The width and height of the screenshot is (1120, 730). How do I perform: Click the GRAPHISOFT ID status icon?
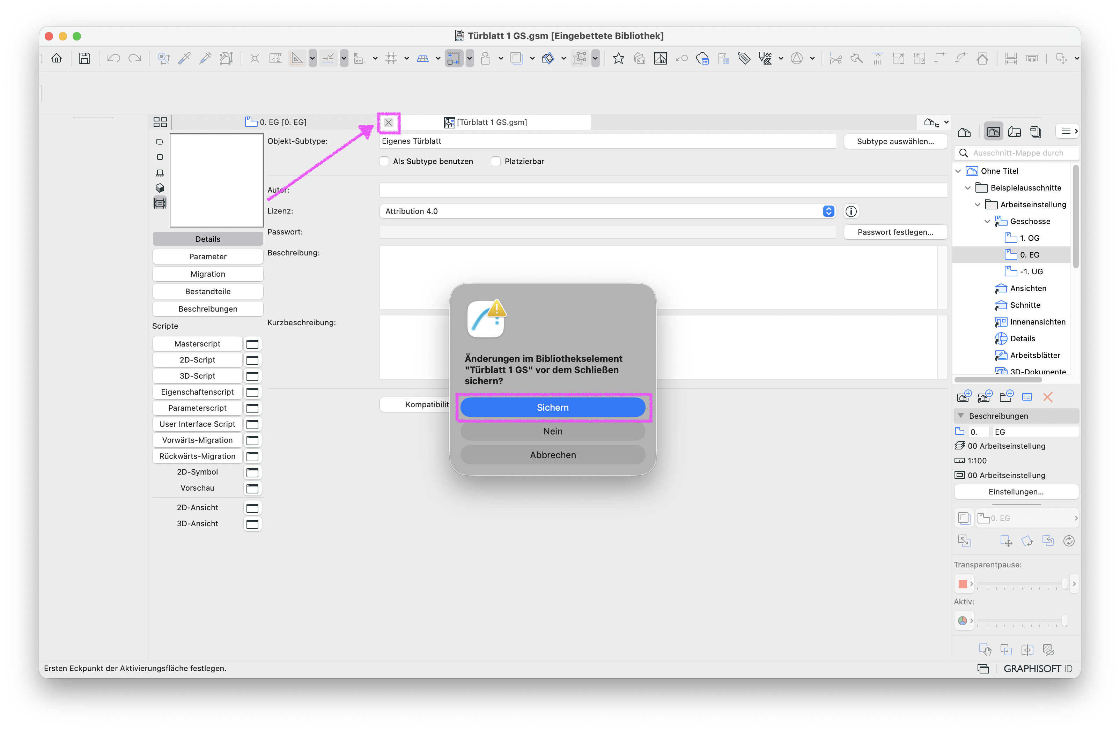pos(1038,668)
